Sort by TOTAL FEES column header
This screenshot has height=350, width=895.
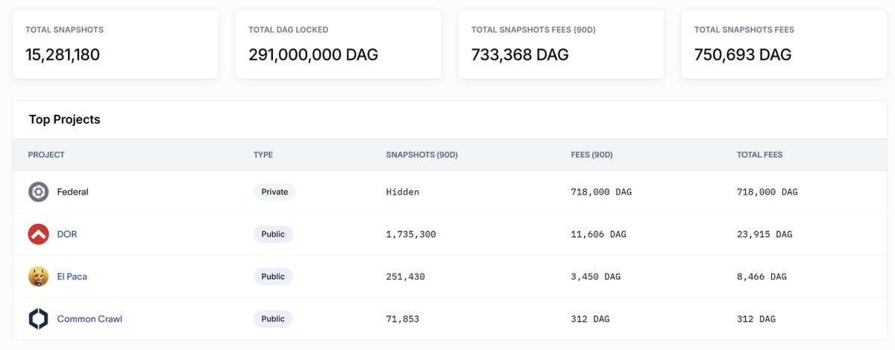coord(759,155)
